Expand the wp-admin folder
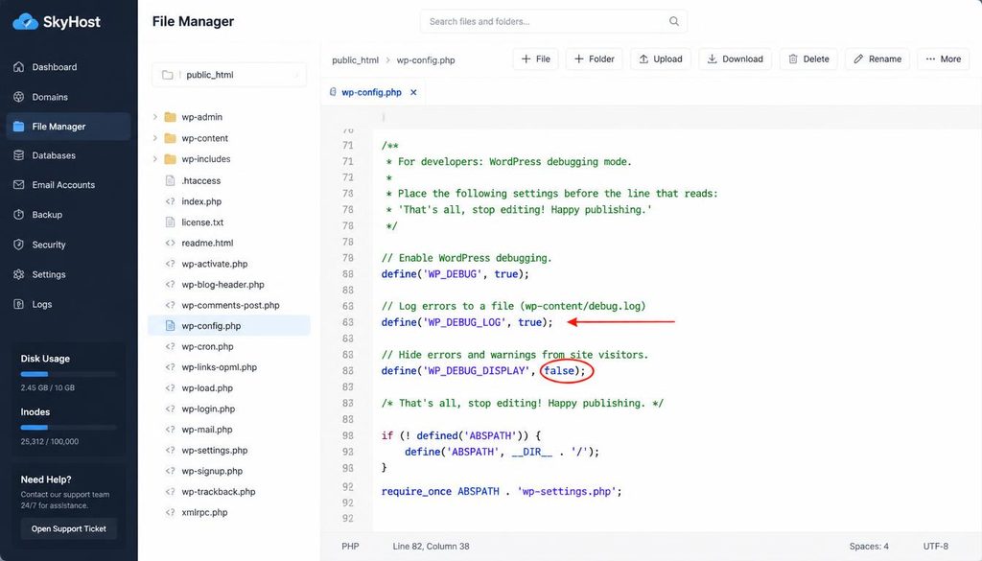 coord(154,117)
